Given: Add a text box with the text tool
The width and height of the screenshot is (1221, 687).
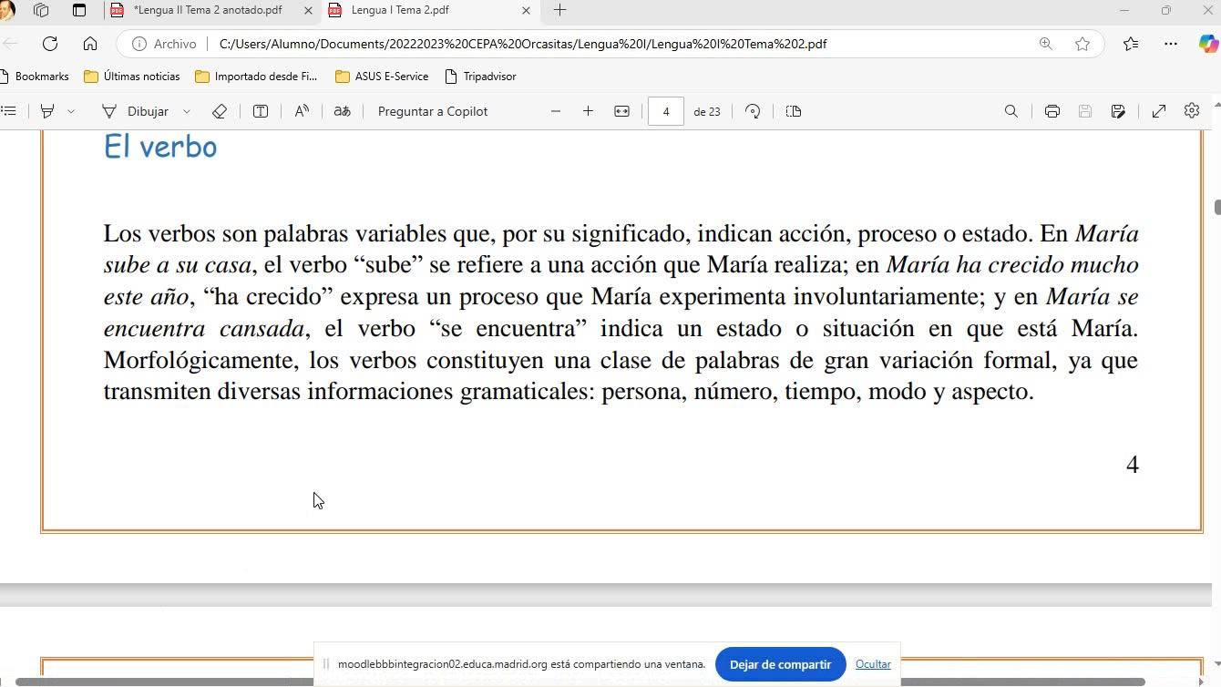Looking at the screenshot, I should tap(261, 111).
